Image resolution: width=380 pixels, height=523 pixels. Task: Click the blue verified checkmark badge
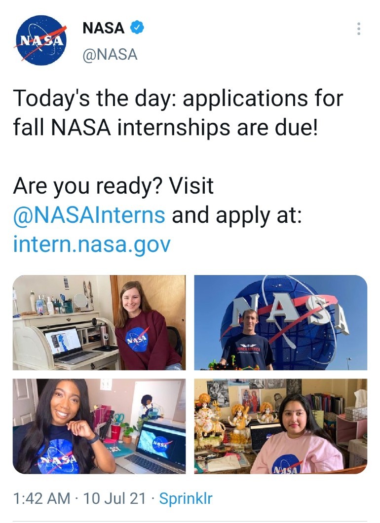[x=137, y=28]
